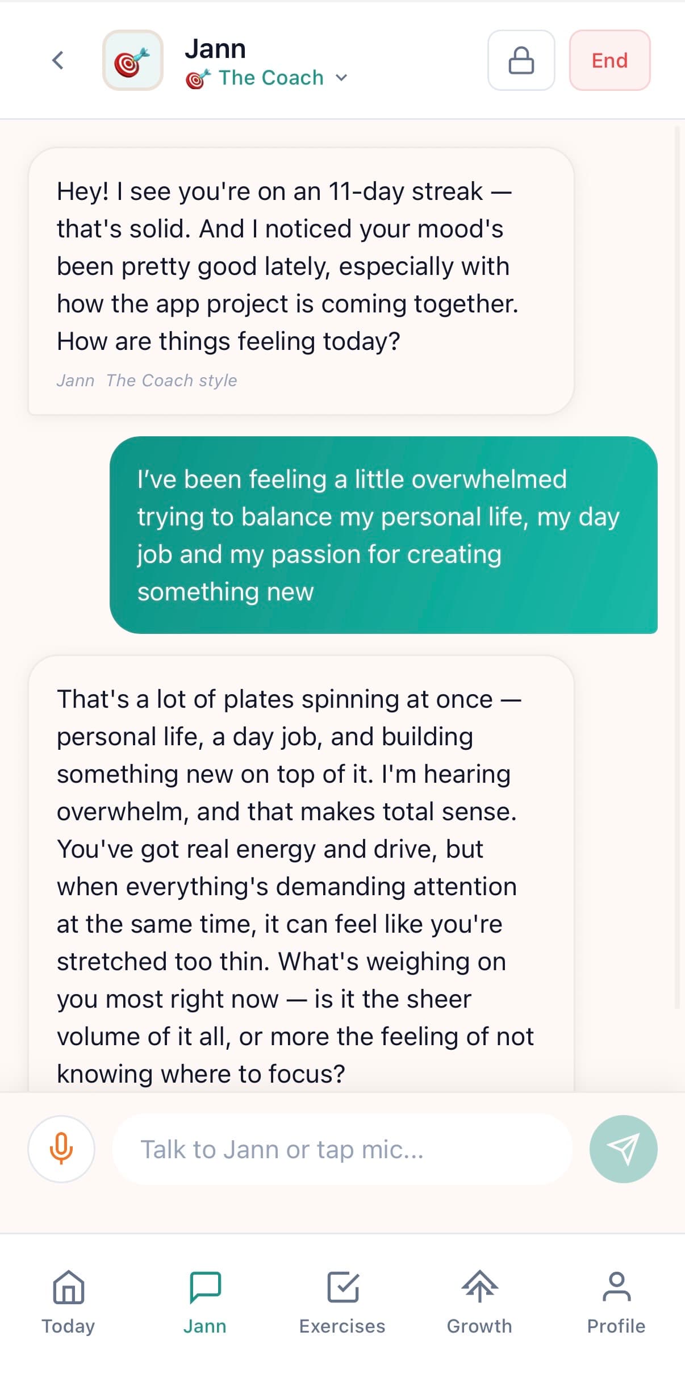Select the green overwhelmed user message bubble
685x1386 pixels.
(383, 535)
